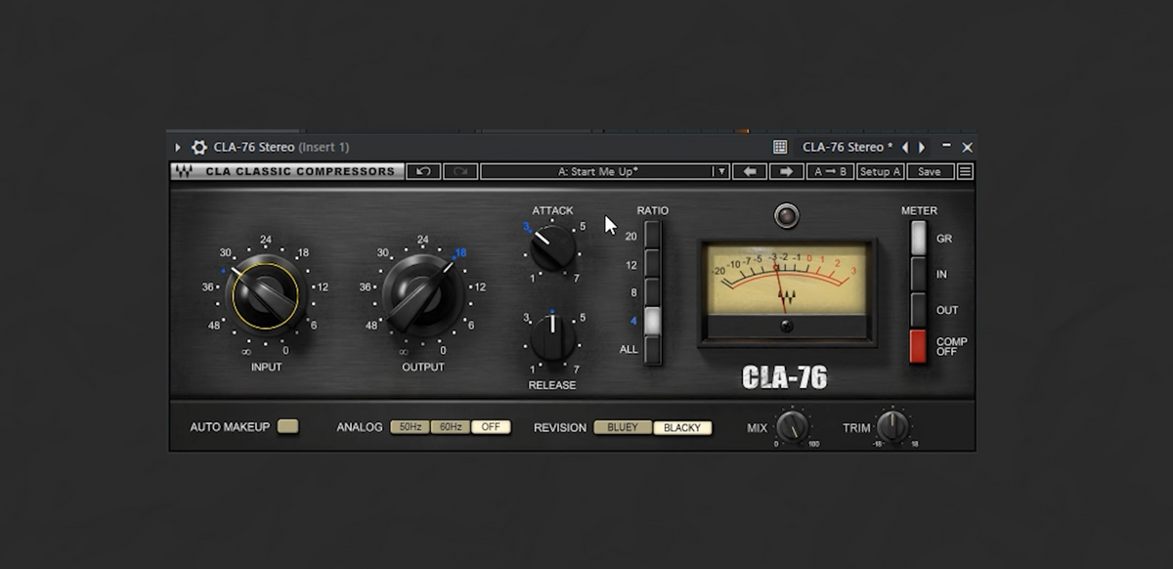1173x569 pixels.
Task: Set the ratio to 20
Action: [x=652, y=236]
